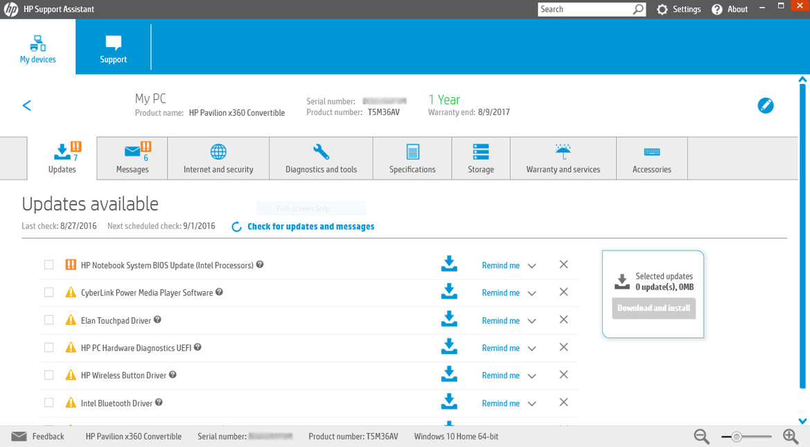Download HP PC Hardware Diagnostics UEFI
The image size is (810, 447).
coord(449,347)
